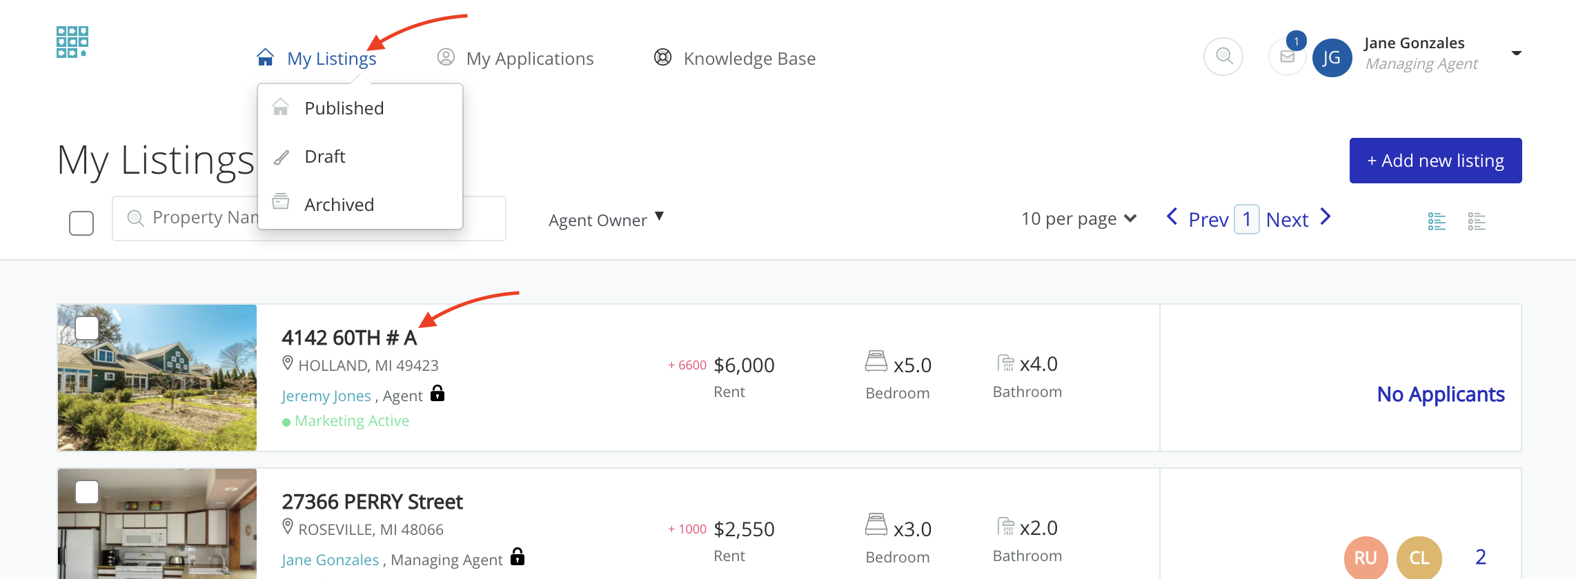Check the 4142 60TH # A listing checkbox
This screenshot has height=579, width=1576.
pos(87,328)
